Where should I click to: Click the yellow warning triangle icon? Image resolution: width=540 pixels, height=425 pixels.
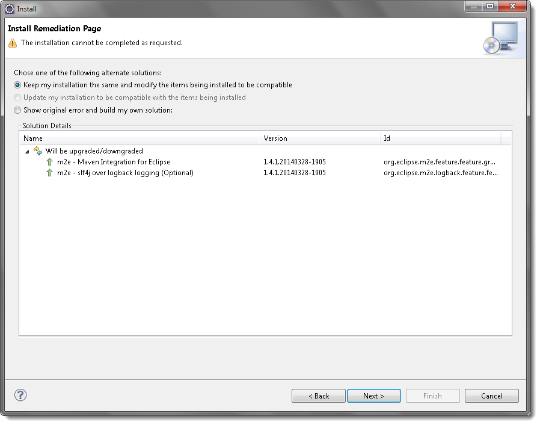pos(13,43)
